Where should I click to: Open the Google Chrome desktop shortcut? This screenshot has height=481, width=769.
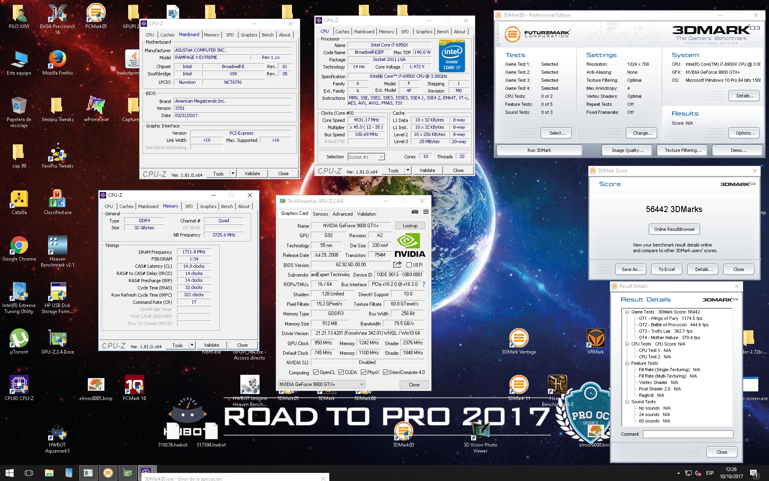pyautogui.click(x=19, y=249)
